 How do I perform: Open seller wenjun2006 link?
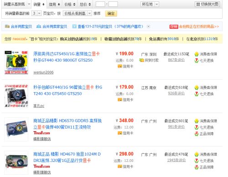(43, 73)
